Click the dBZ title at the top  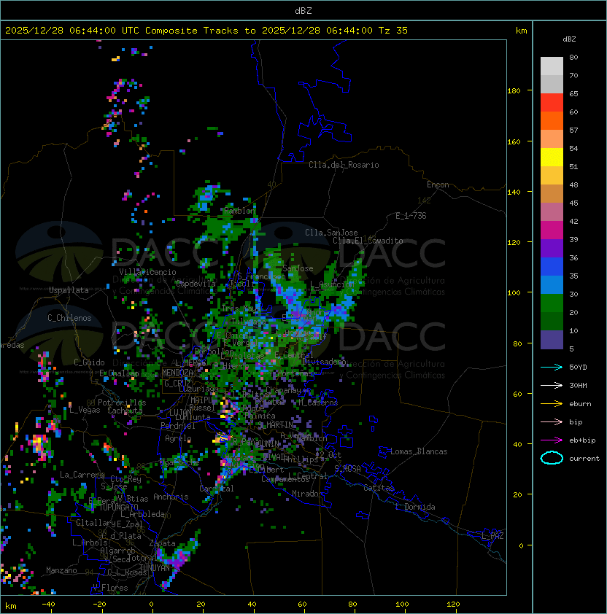point(303,10)
